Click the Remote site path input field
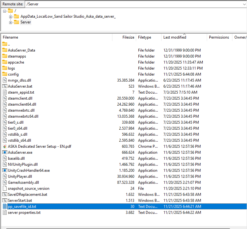Viewport: 247px width, 229px height. point(127,4)
